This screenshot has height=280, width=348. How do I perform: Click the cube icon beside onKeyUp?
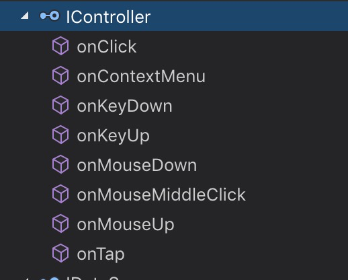[x=60, y=135]
